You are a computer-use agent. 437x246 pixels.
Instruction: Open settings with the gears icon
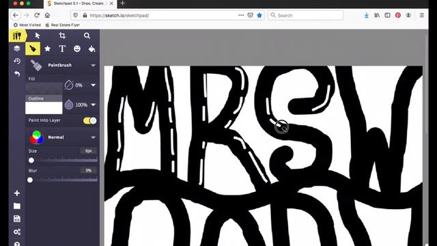[x=16, y=232]
